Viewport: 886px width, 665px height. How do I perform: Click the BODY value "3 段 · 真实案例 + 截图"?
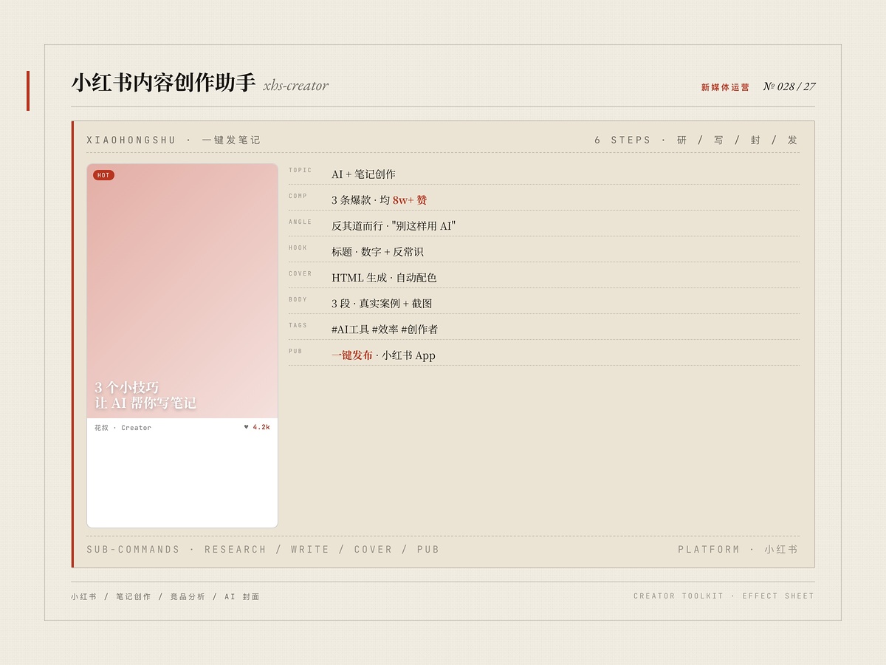(382, 304)
